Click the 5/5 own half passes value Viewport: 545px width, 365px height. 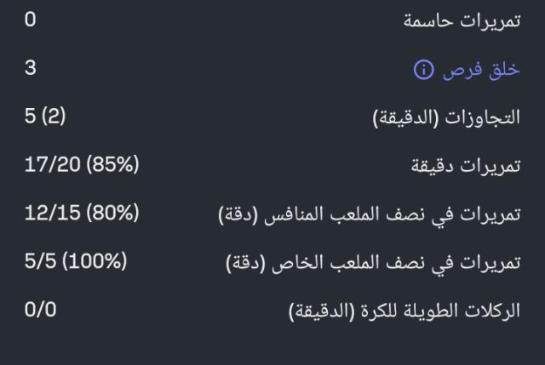tap(41, 261)
